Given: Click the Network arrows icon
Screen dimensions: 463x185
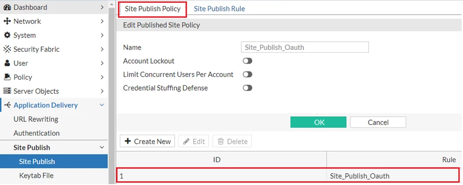Looking at the screenshot, I should [7, 21].
